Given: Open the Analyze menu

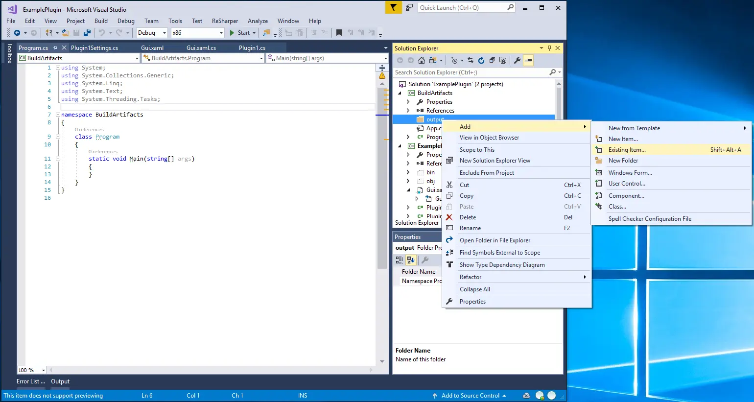Looking at the screenshot, I should click(x=258, y=21).
